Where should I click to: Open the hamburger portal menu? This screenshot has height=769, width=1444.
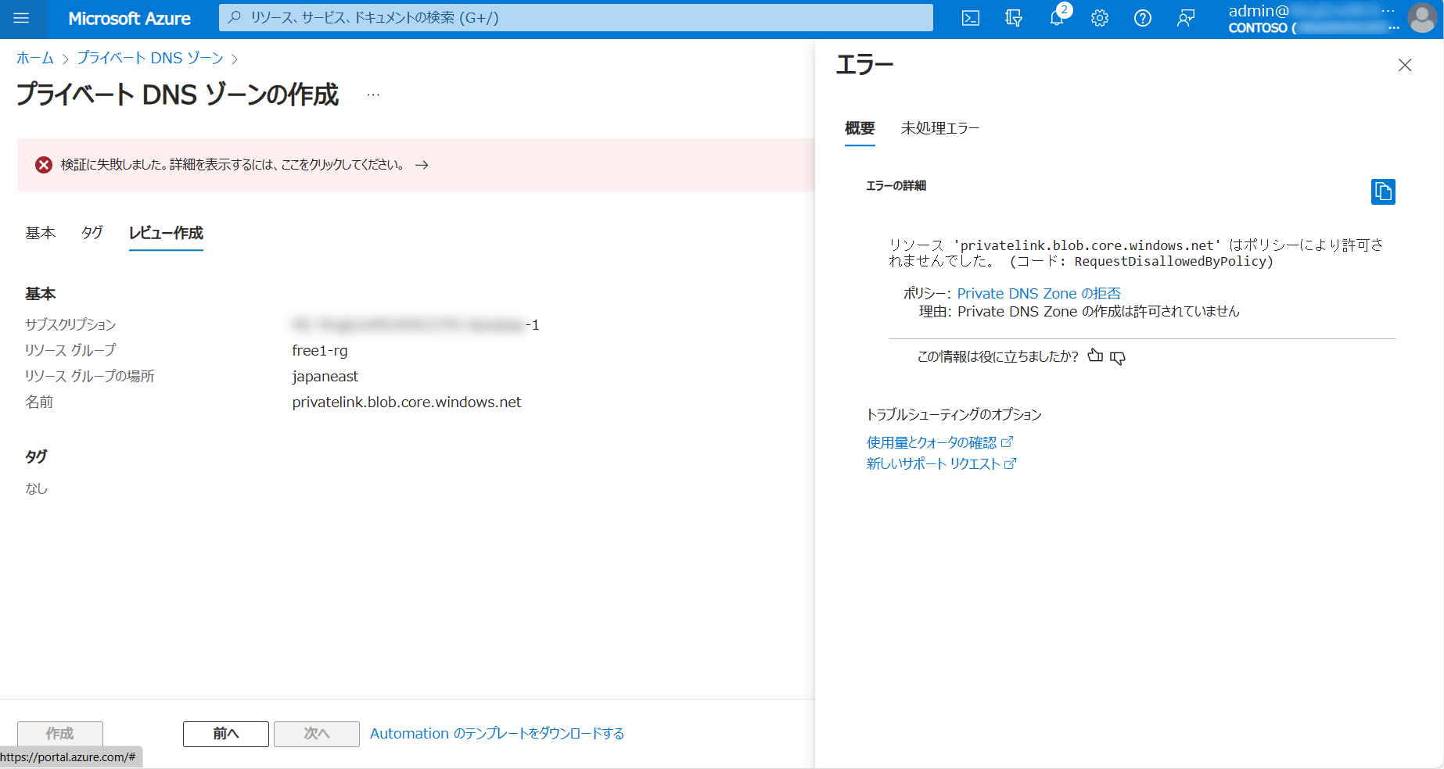click(21, 18)
